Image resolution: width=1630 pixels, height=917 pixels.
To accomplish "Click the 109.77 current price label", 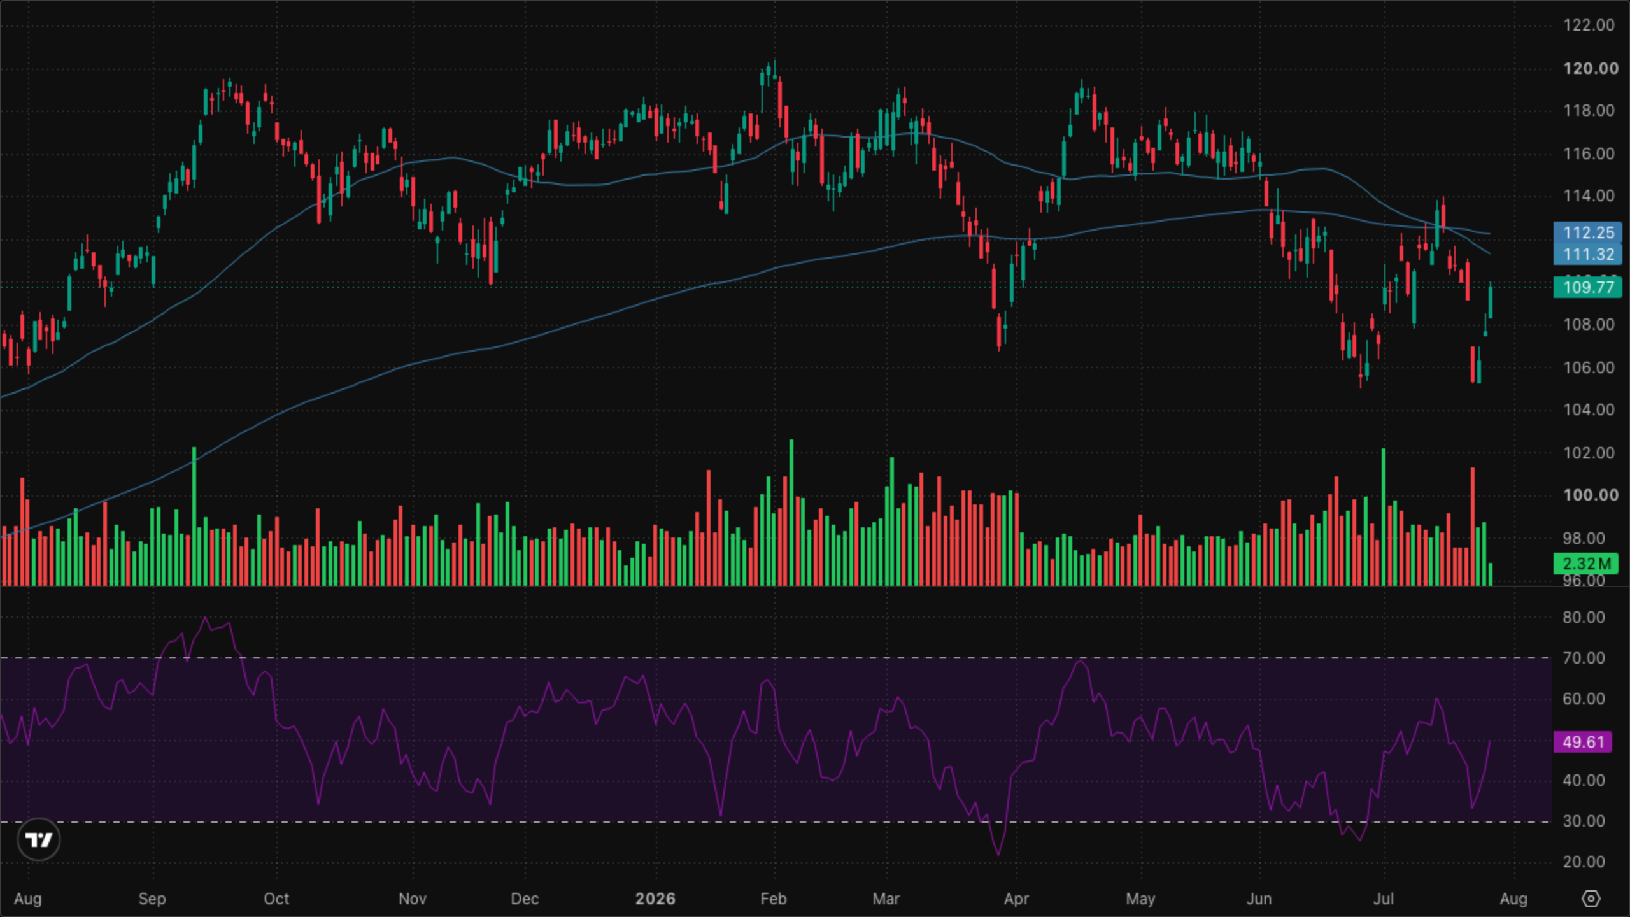I will (1587, 287).
